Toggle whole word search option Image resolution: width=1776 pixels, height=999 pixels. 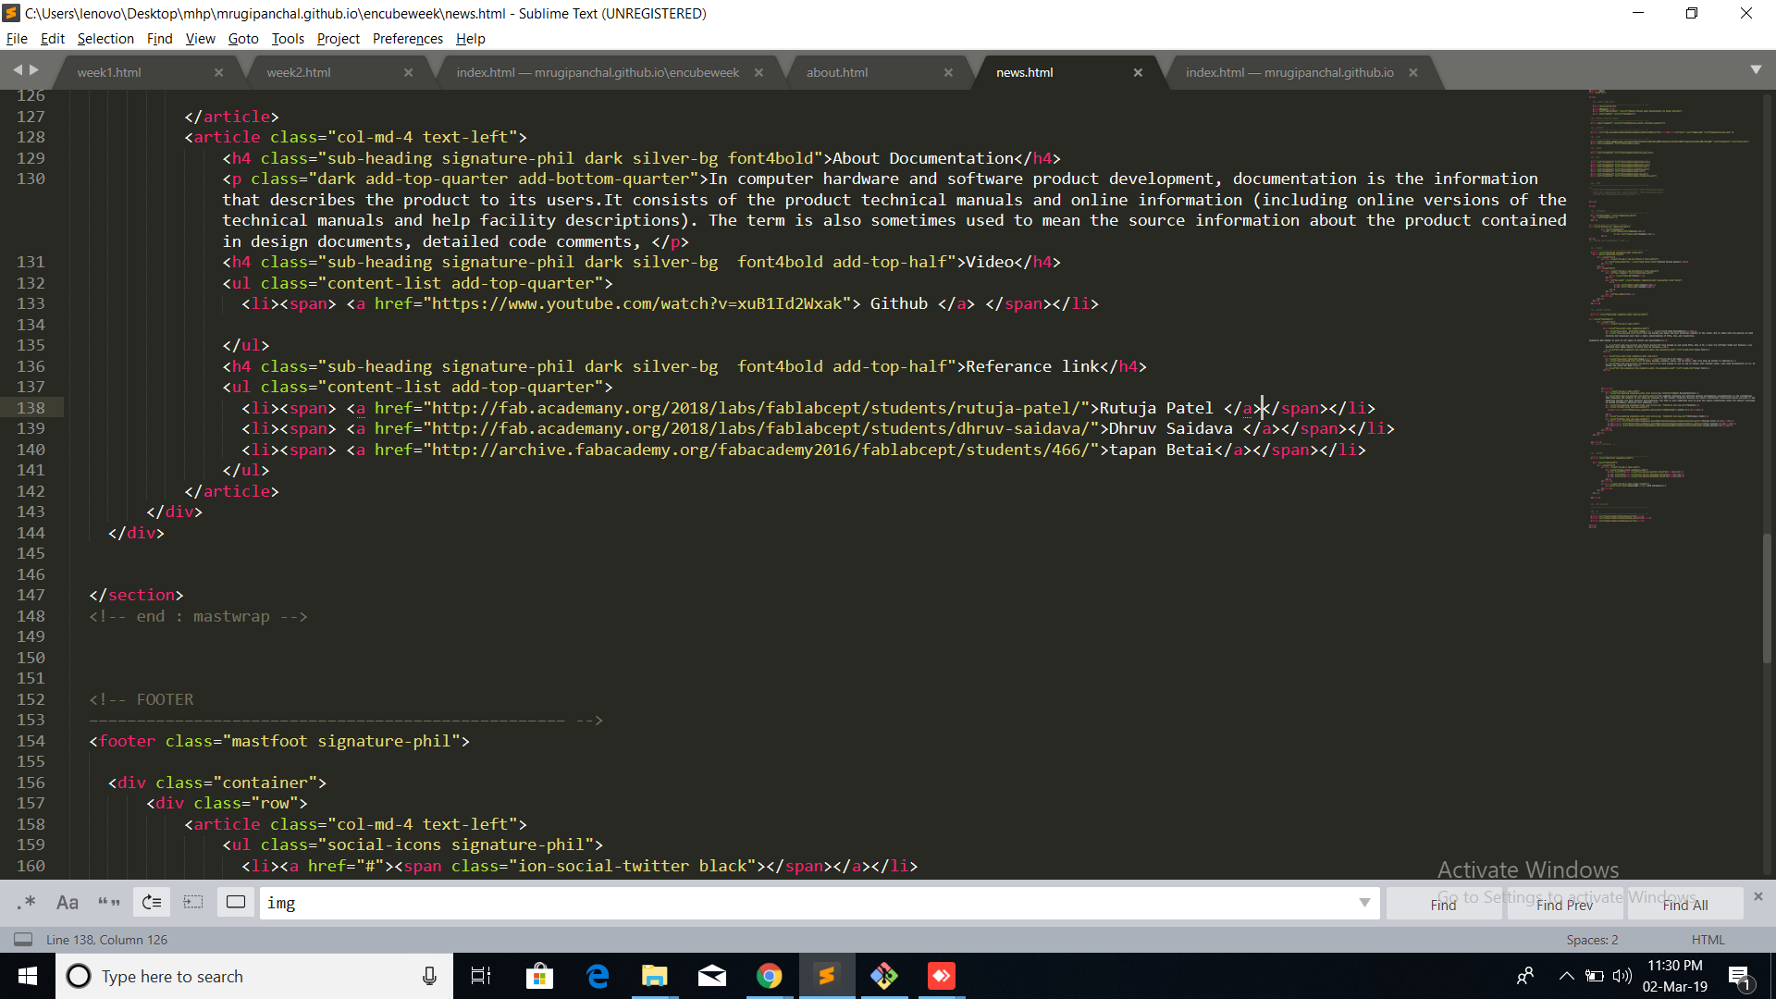coord(109,902)
